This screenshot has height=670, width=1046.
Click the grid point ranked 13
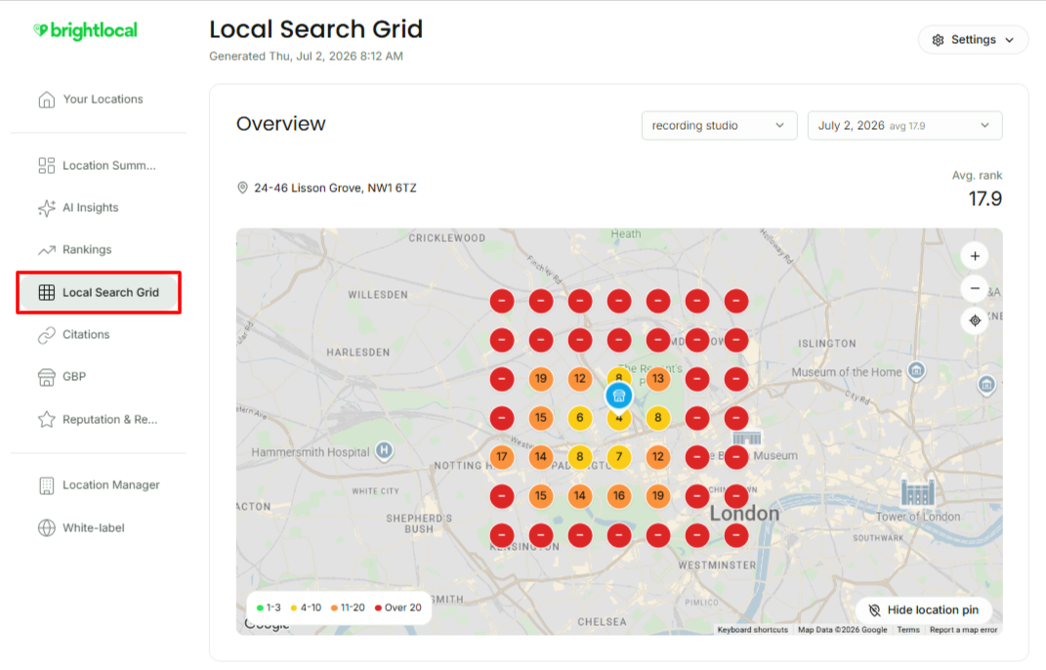coord(657,379)
